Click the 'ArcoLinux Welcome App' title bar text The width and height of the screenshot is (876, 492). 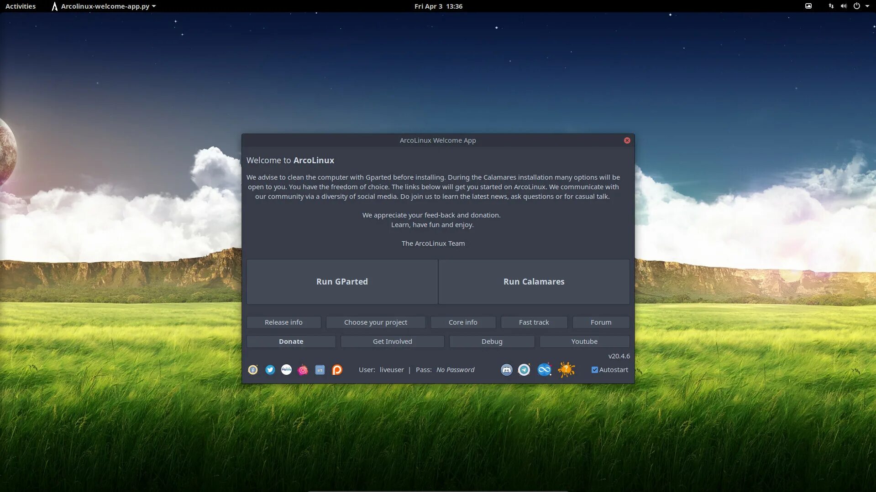tap(438, 140)
